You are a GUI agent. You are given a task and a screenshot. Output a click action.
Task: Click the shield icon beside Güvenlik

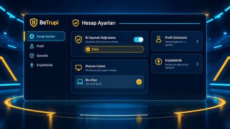tap(32, 56)
